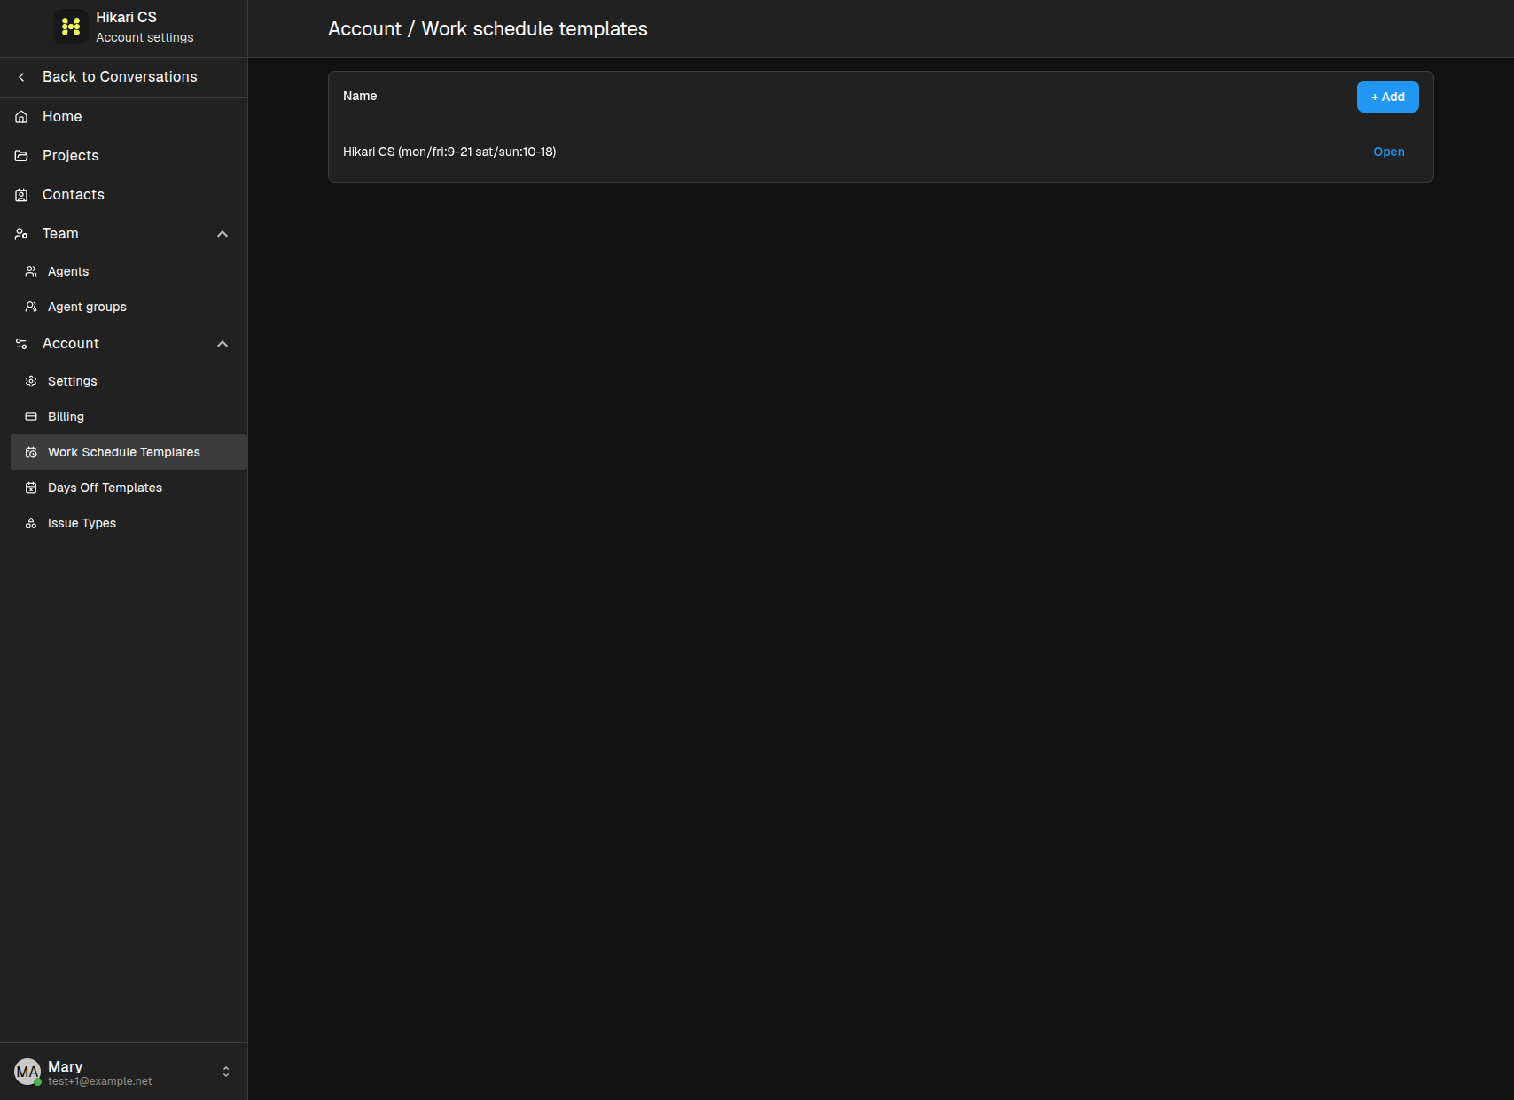Click the Work Schedule Templates calendar-clock icon

[x=31, y=452]
